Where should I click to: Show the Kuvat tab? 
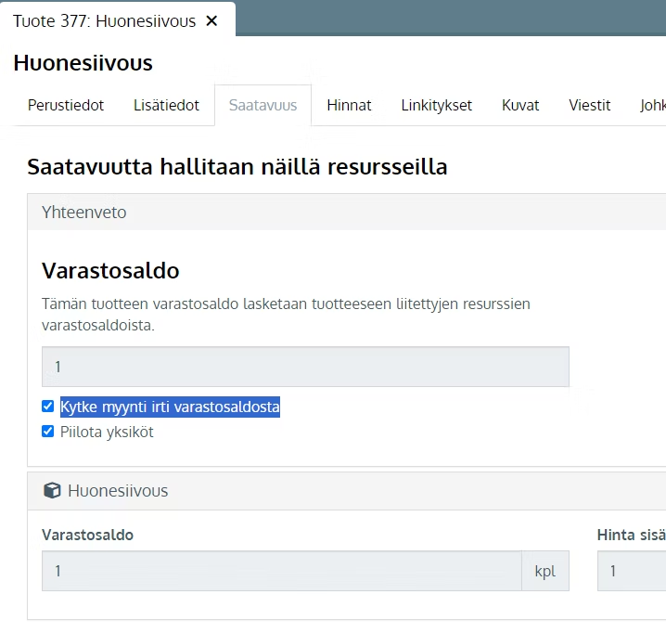coord(520,105)
